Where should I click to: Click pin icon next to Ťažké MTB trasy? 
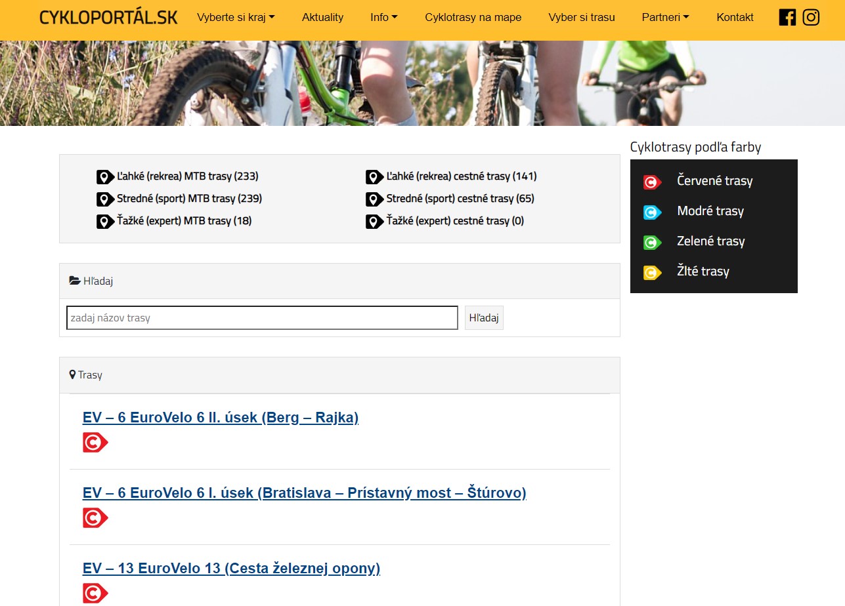tap(105, 222)
